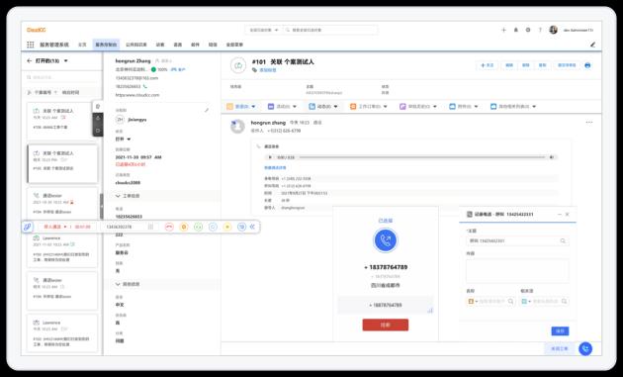Click the 添加标签 link under the case title
Image resolution: width=623 pixels, height=377 pixels.
click(x=268, y=70)
